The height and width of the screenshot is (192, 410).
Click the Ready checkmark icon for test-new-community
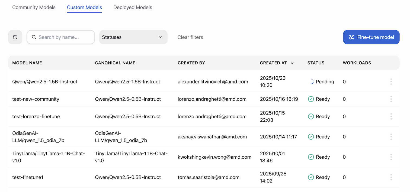coord(311,99)
